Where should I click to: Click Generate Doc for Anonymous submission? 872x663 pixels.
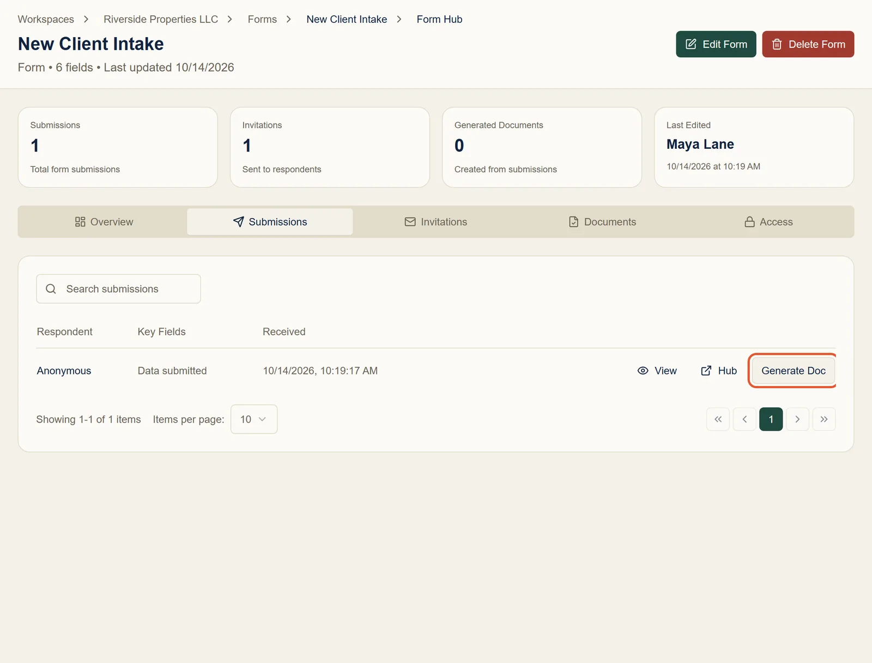click(793, 371)
